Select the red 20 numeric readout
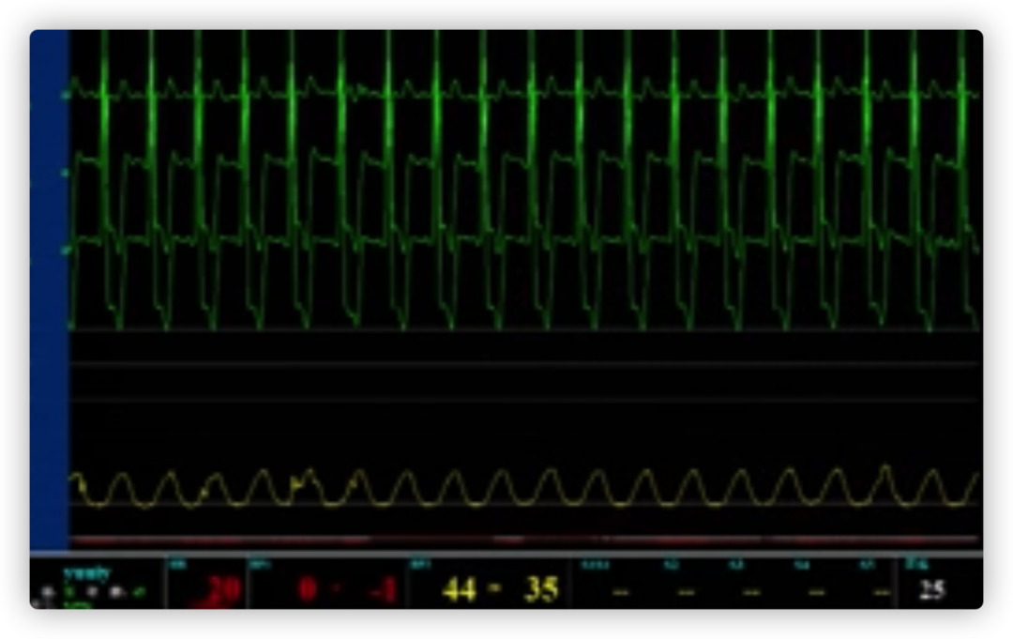Image resolution: width=1013 pixels, height=639 pixels. point(219,590)
